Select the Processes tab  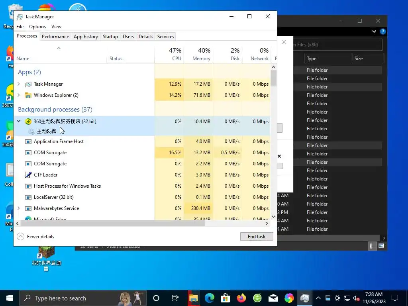[27, 36]
